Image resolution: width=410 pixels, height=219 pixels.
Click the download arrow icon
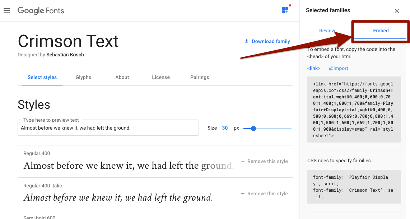246,41
